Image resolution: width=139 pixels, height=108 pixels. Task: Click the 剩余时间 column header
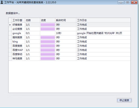click(x=66, y=20)
